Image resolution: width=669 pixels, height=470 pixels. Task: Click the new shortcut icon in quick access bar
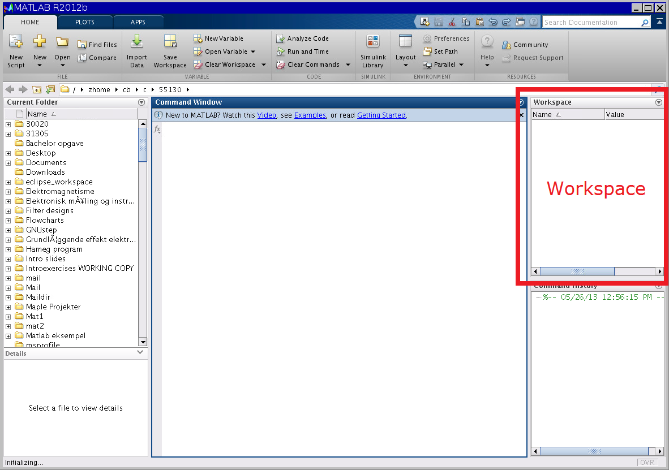[424, 21]
